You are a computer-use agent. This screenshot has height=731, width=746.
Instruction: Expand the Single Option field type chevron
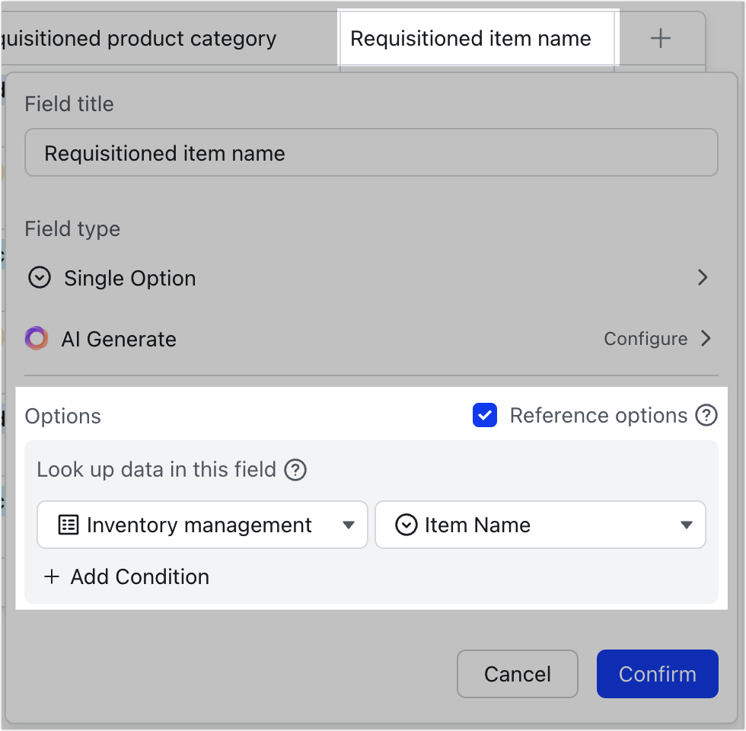tap(703, 277)
